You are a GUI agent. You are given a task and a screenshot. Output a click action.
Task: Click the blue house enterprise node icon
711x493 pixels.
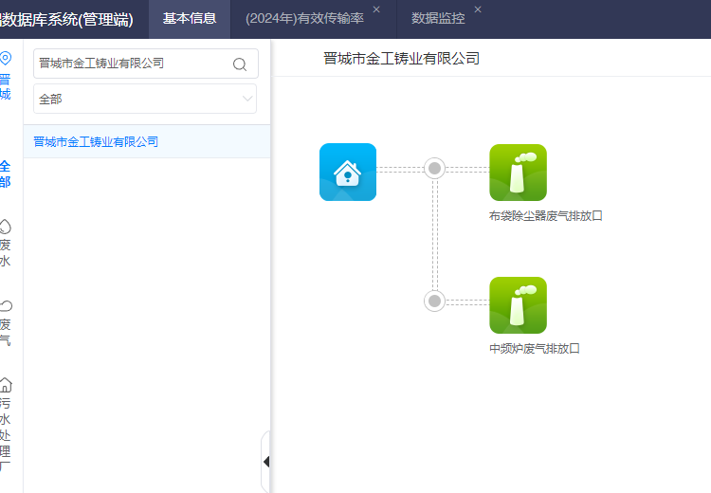[348, 172]
